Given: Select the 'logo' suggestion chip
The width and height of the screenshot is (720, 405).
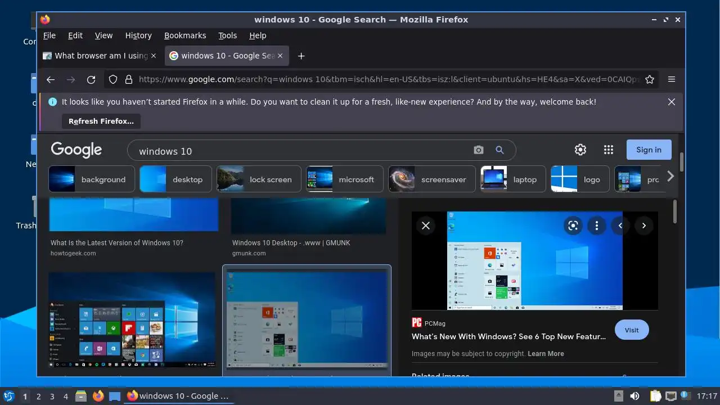Looking at the screenshot, I should point(580,179).
